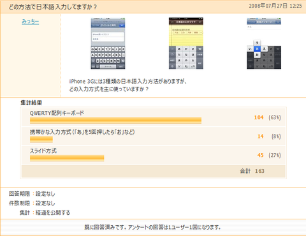
Task: Click the スライド方式 result bar
Action: 67,158
